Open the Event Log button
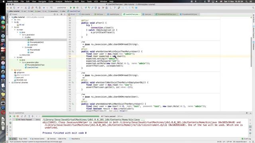The width and height of the screenshot is (255, 143). 246,139
